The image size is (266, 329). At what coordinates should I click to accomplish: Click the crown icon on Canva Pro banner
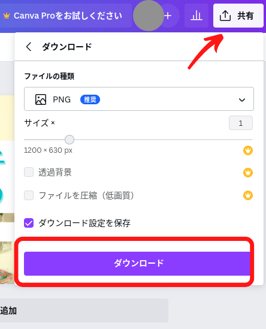click(7, 16)
